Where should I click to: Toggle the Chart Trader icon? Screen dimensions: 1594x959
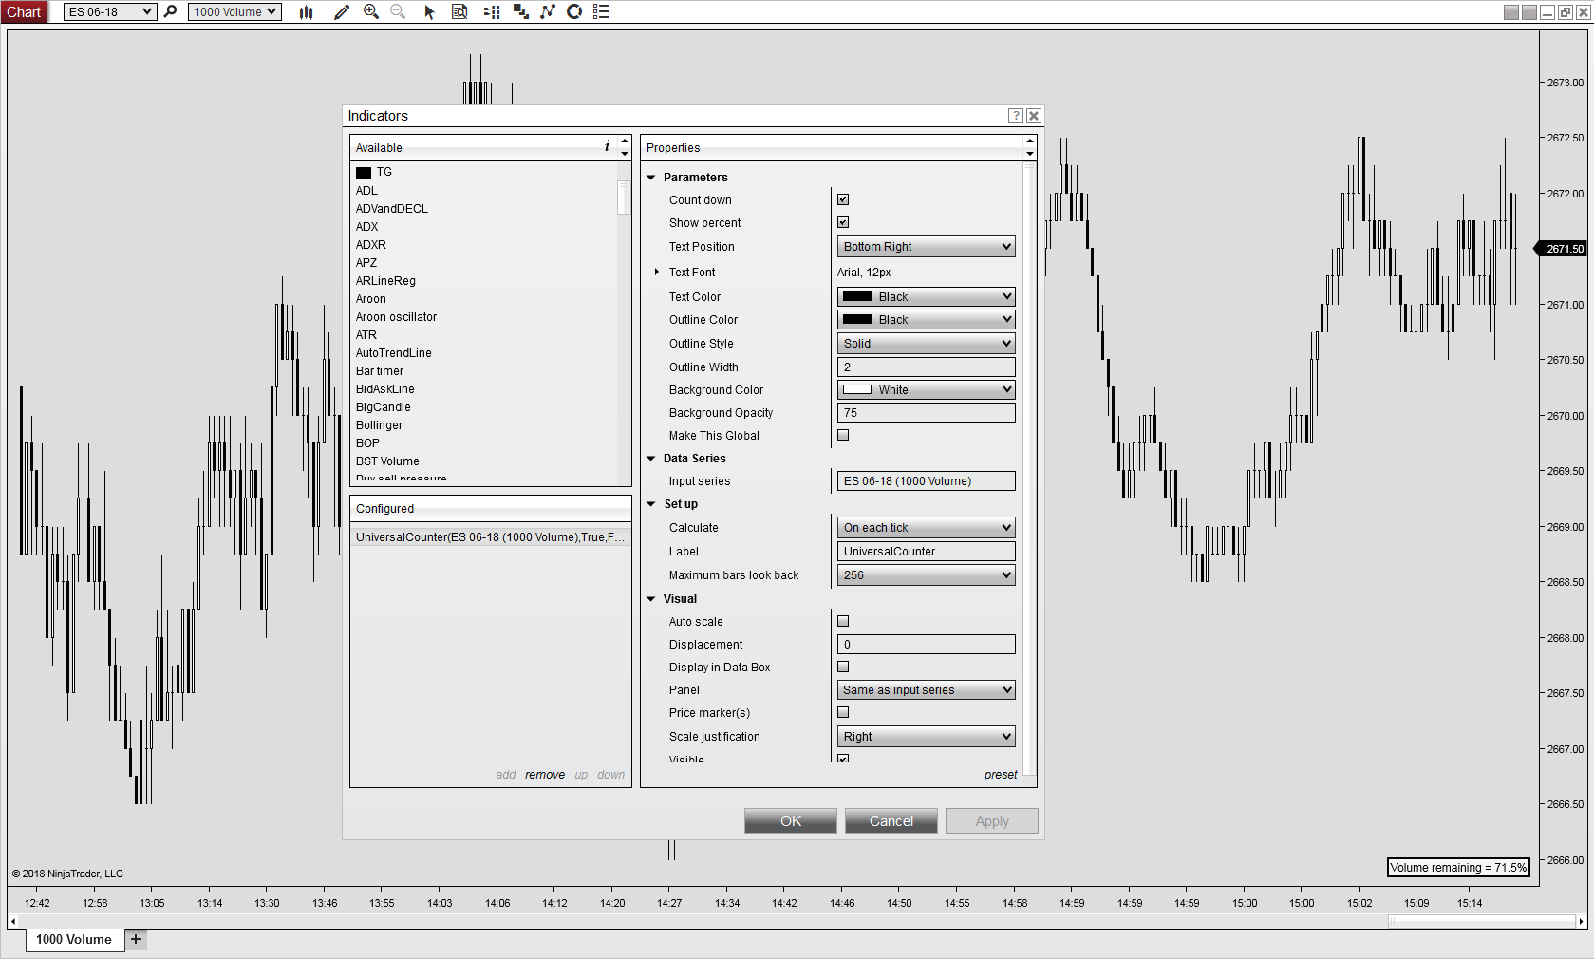(x=492, y=11)
